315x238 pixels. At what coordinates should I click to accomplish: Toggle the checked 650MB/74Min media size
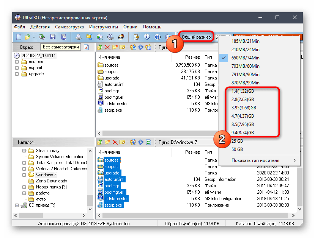click(x=245, y=58)
